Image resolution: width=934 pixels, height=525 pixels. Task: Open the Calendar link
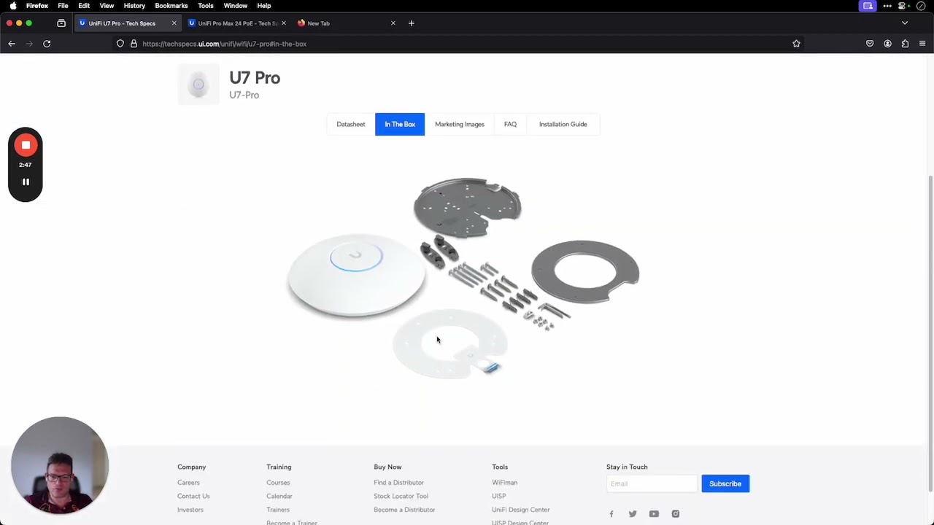[x=279, y=496]
